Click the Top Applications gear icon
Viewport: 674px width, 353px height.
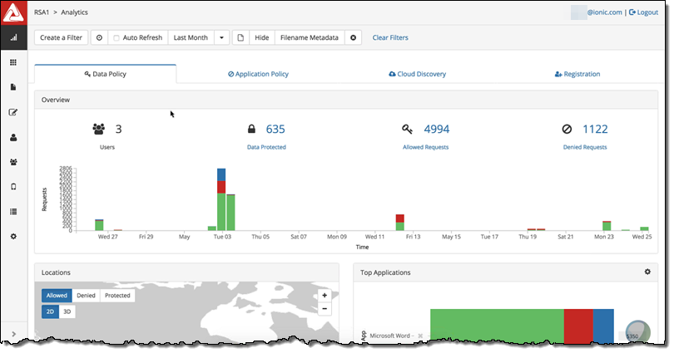pyautogui.click(x=647, y=272)
